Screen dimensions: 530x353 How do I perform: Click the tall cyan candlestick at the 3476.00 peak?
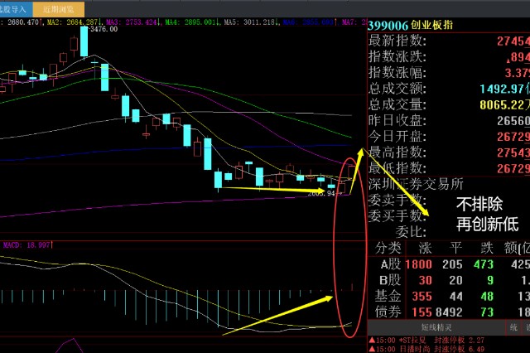[84, 42]
